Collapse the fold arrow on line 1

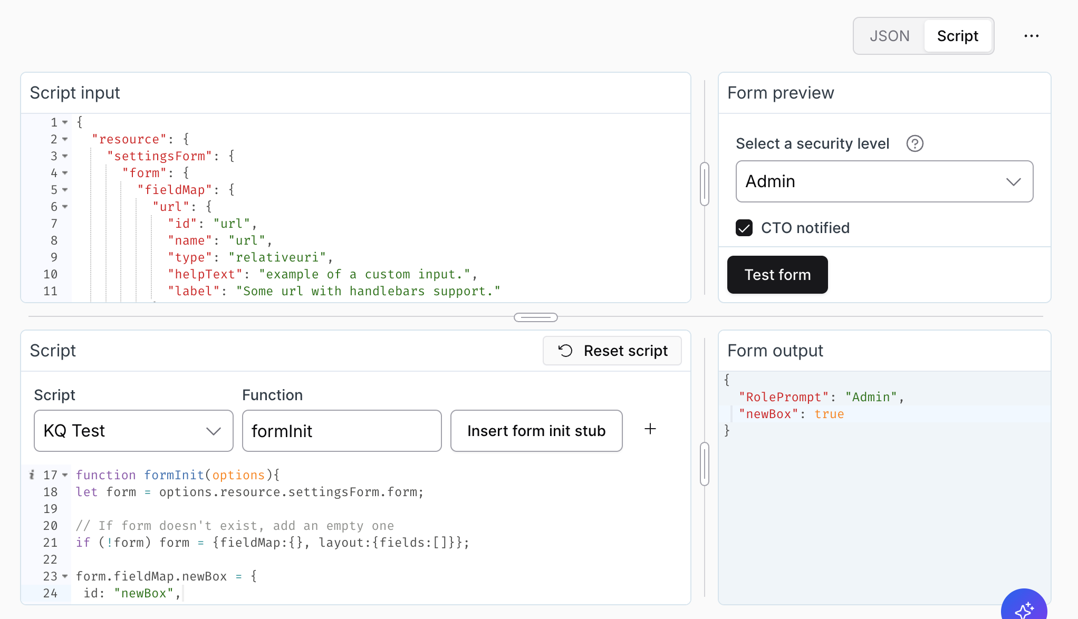[65, 122]
